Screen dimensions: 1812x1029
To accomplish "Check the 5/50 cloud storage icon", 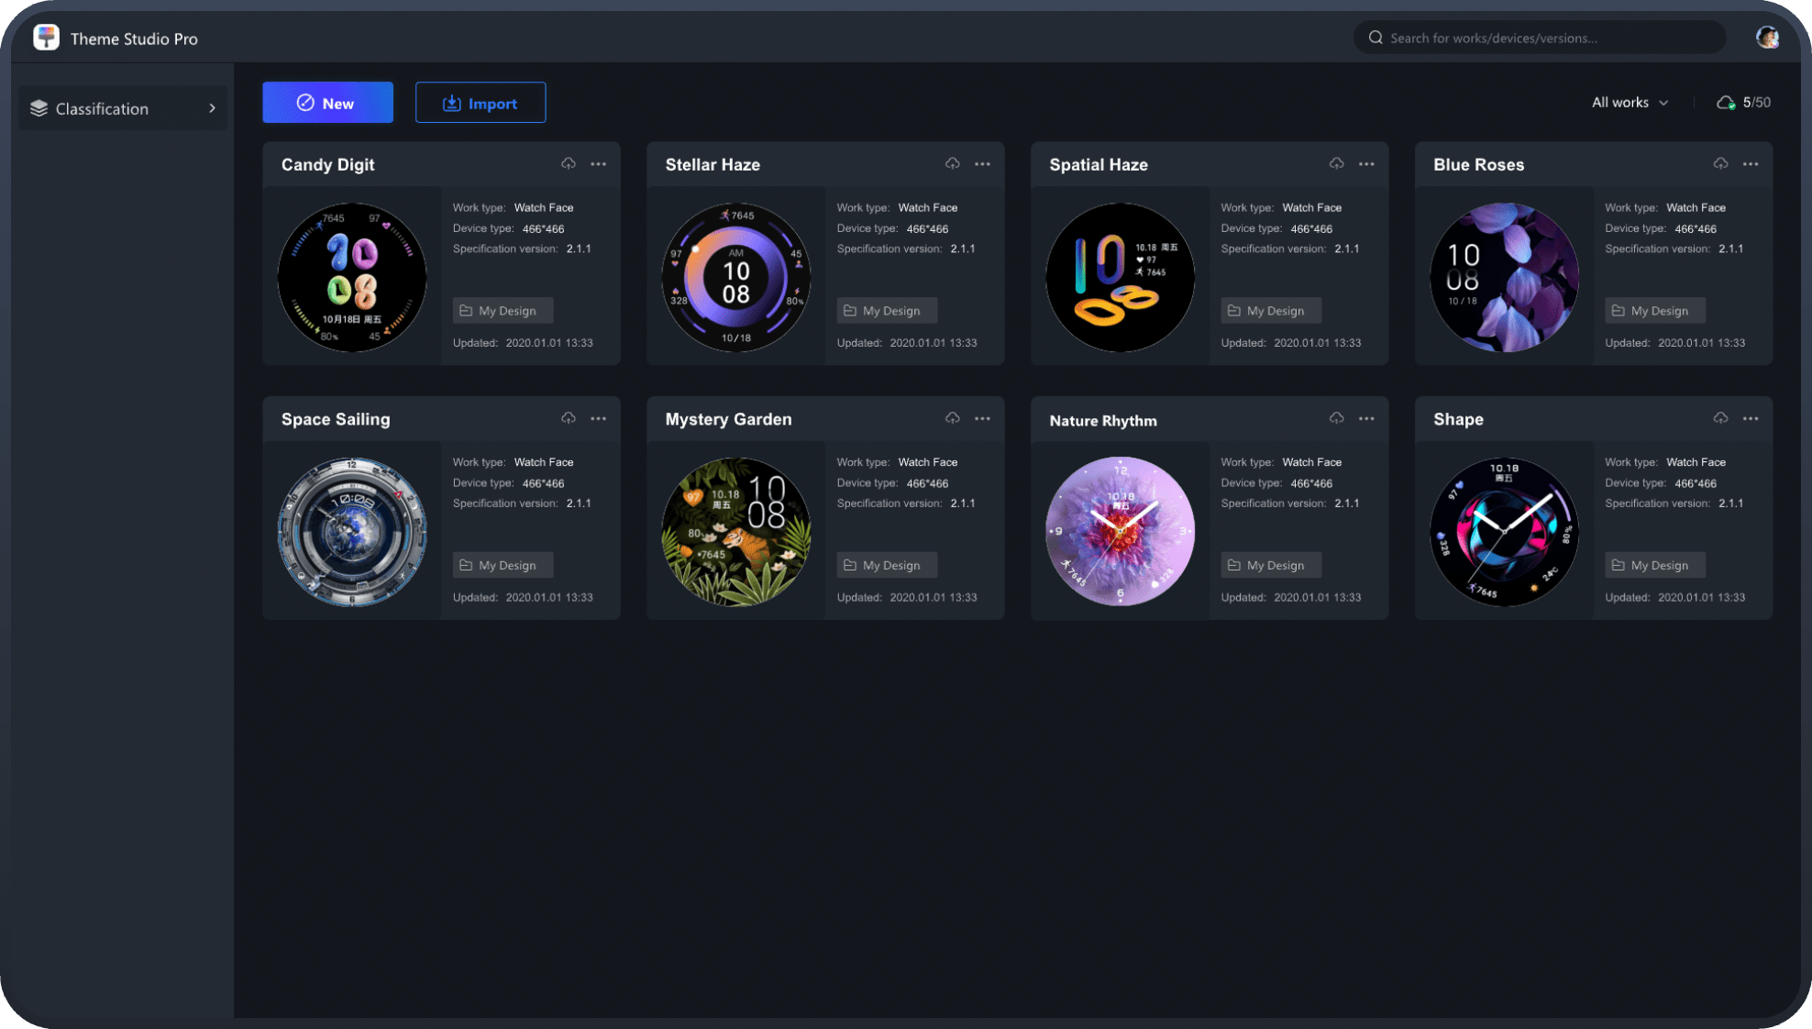I will coord(1727,102).
